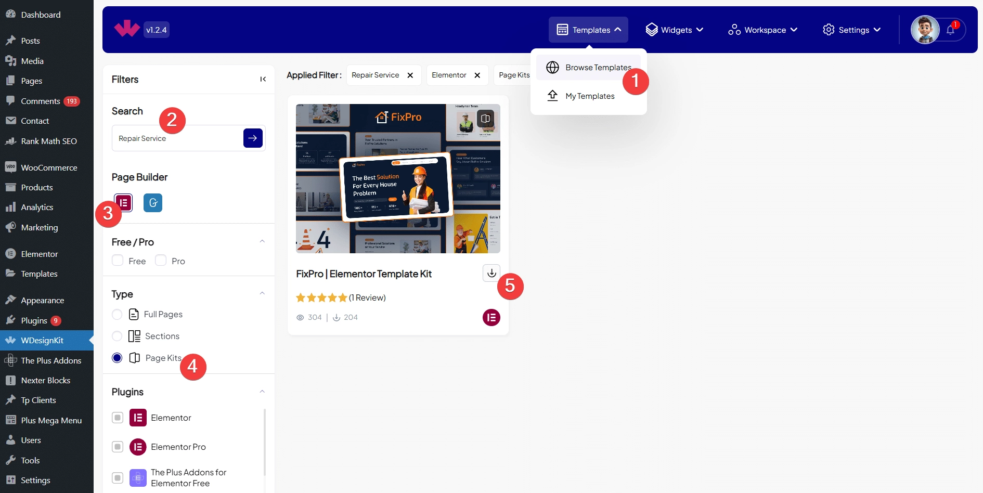Select the Full Pages radio button
This screenshot has height=493, width=983.
[x=117, y=315]
